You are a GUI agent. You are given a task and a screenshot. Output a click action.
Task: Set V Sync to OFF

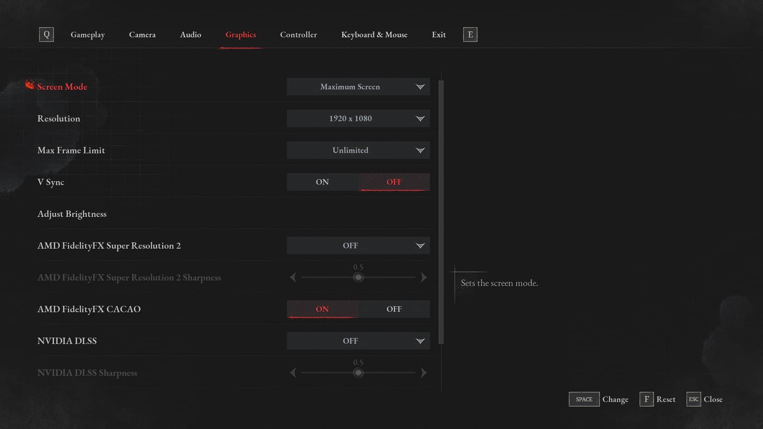394,182
